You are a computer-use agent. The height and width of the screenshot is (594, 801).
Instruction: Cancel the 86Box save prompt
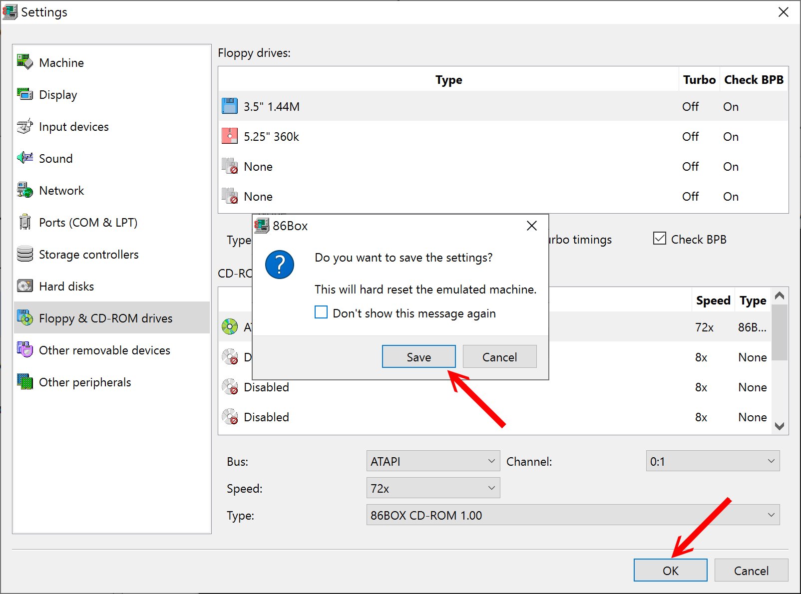[x=499, y=357]
